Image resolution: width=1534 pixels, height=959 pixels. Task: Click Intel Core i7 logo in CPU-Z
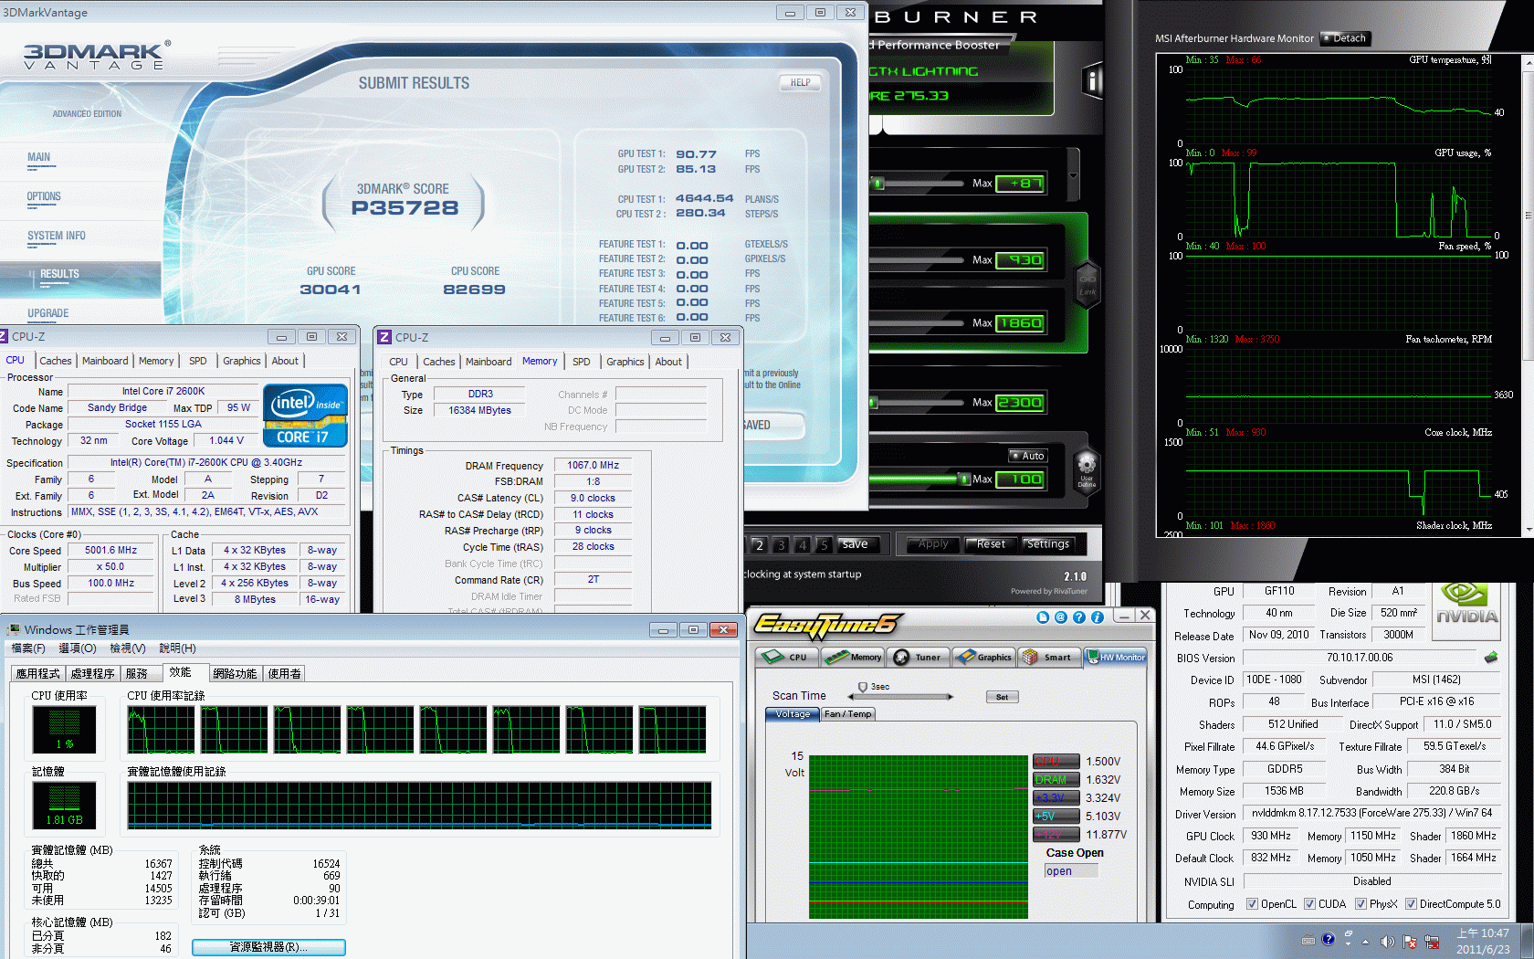[306, 416]
